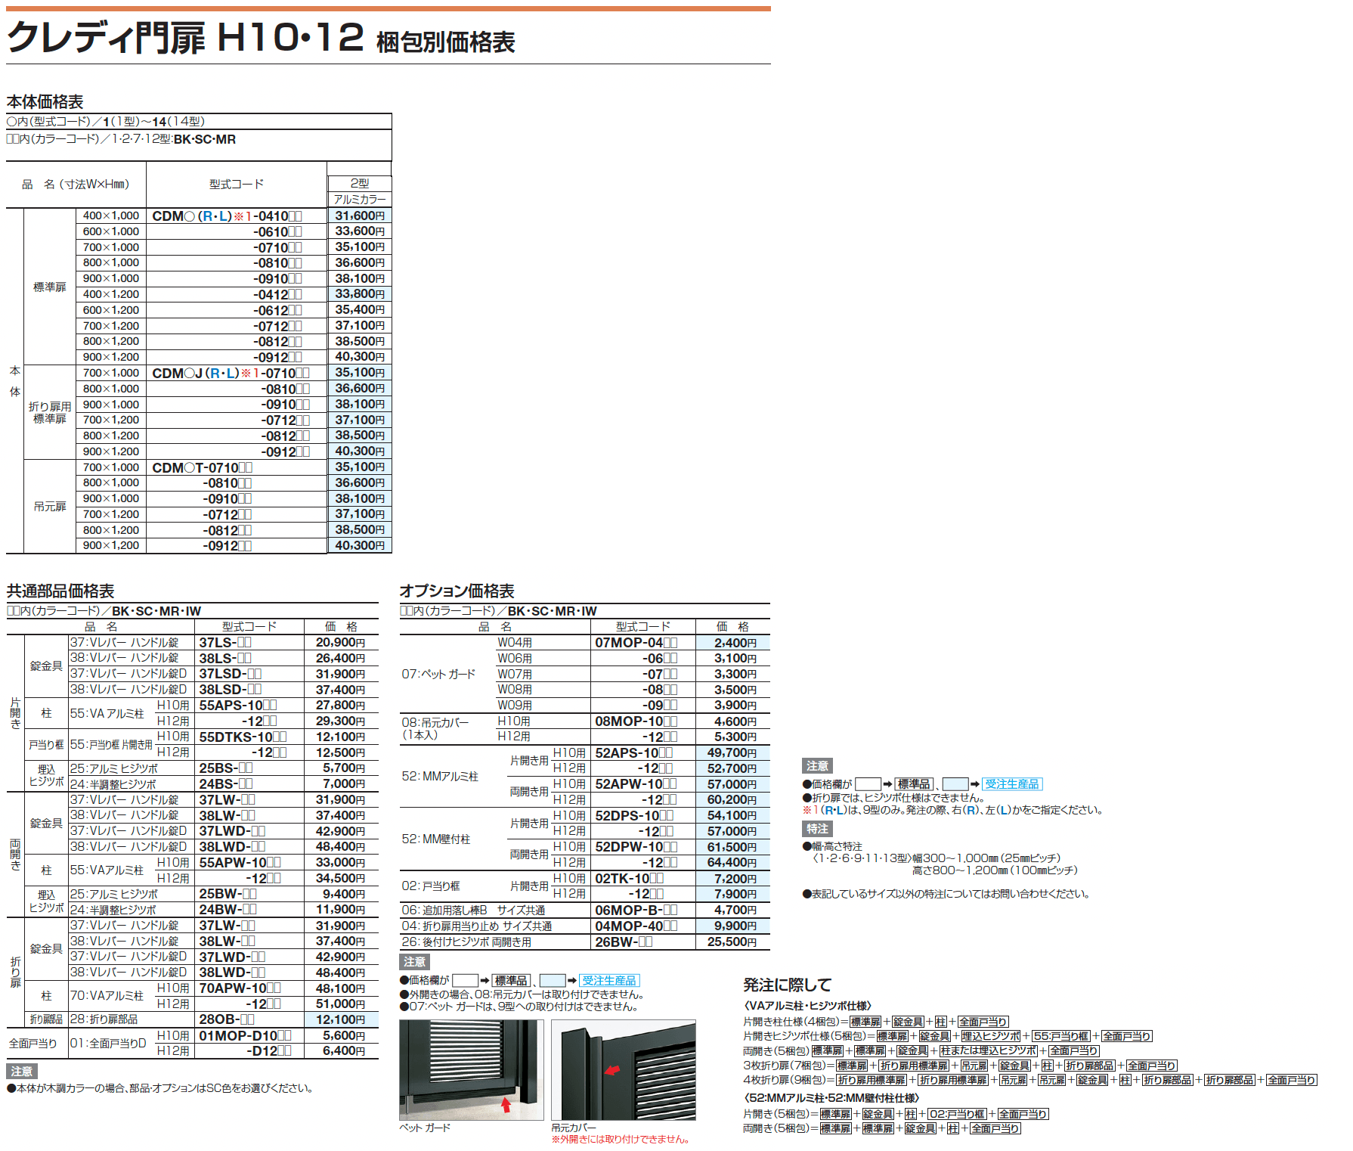The width and height of the screenshot is (1353, 1151).
Task: Select the オプション価格表 section heading
Action: 457,591
